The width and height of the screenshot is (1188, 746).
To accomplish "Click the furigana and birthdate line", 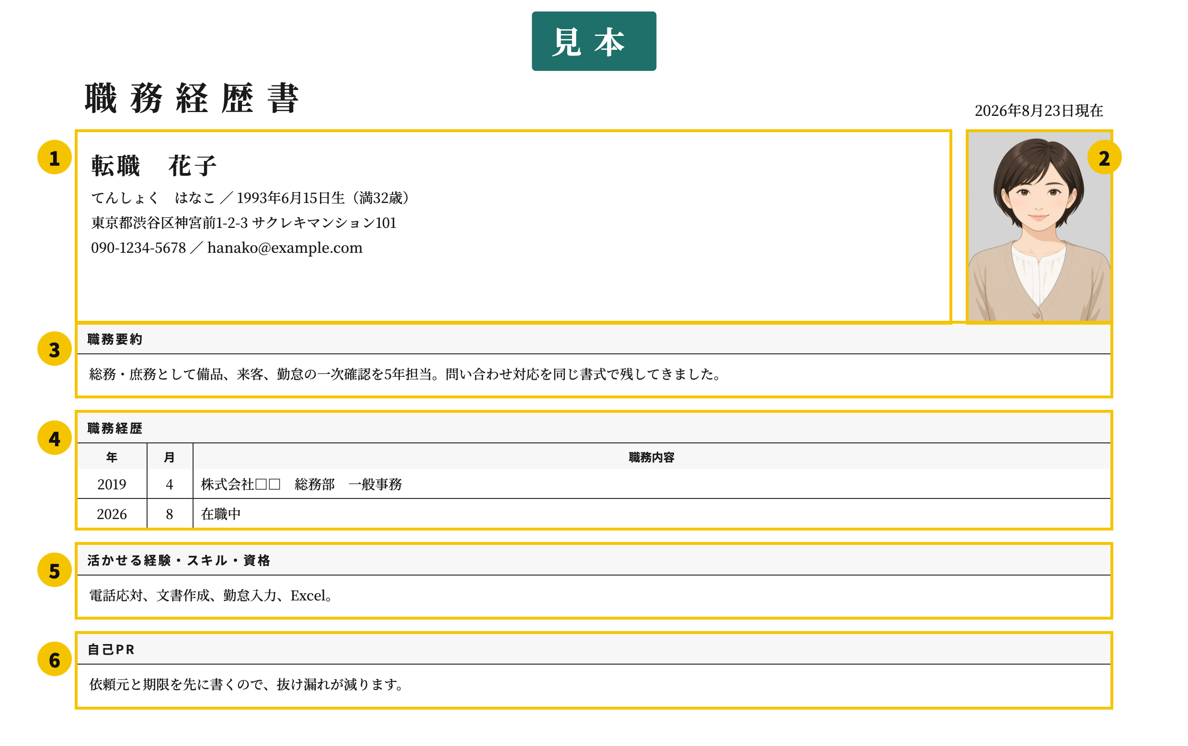I will [251, 198].
